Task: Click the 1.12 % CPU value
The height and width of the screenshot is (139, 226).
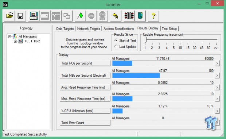Action: click(163, 106)
